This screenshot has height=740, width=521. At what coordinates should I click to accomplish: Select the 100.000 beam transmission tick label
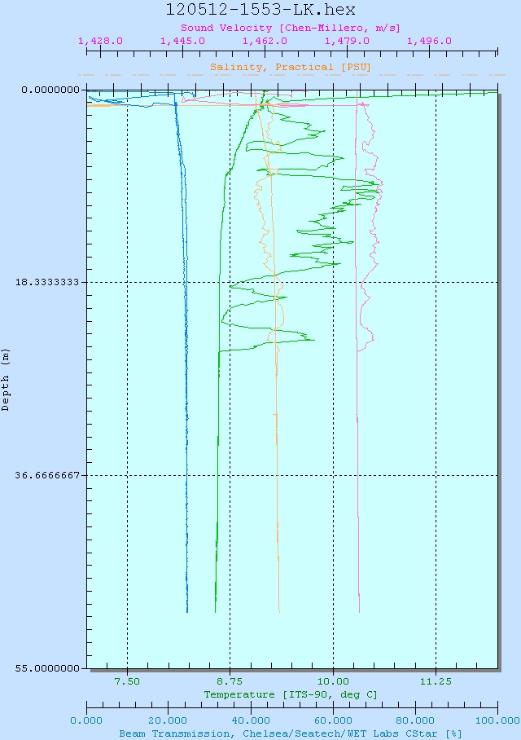coord(497,720)
